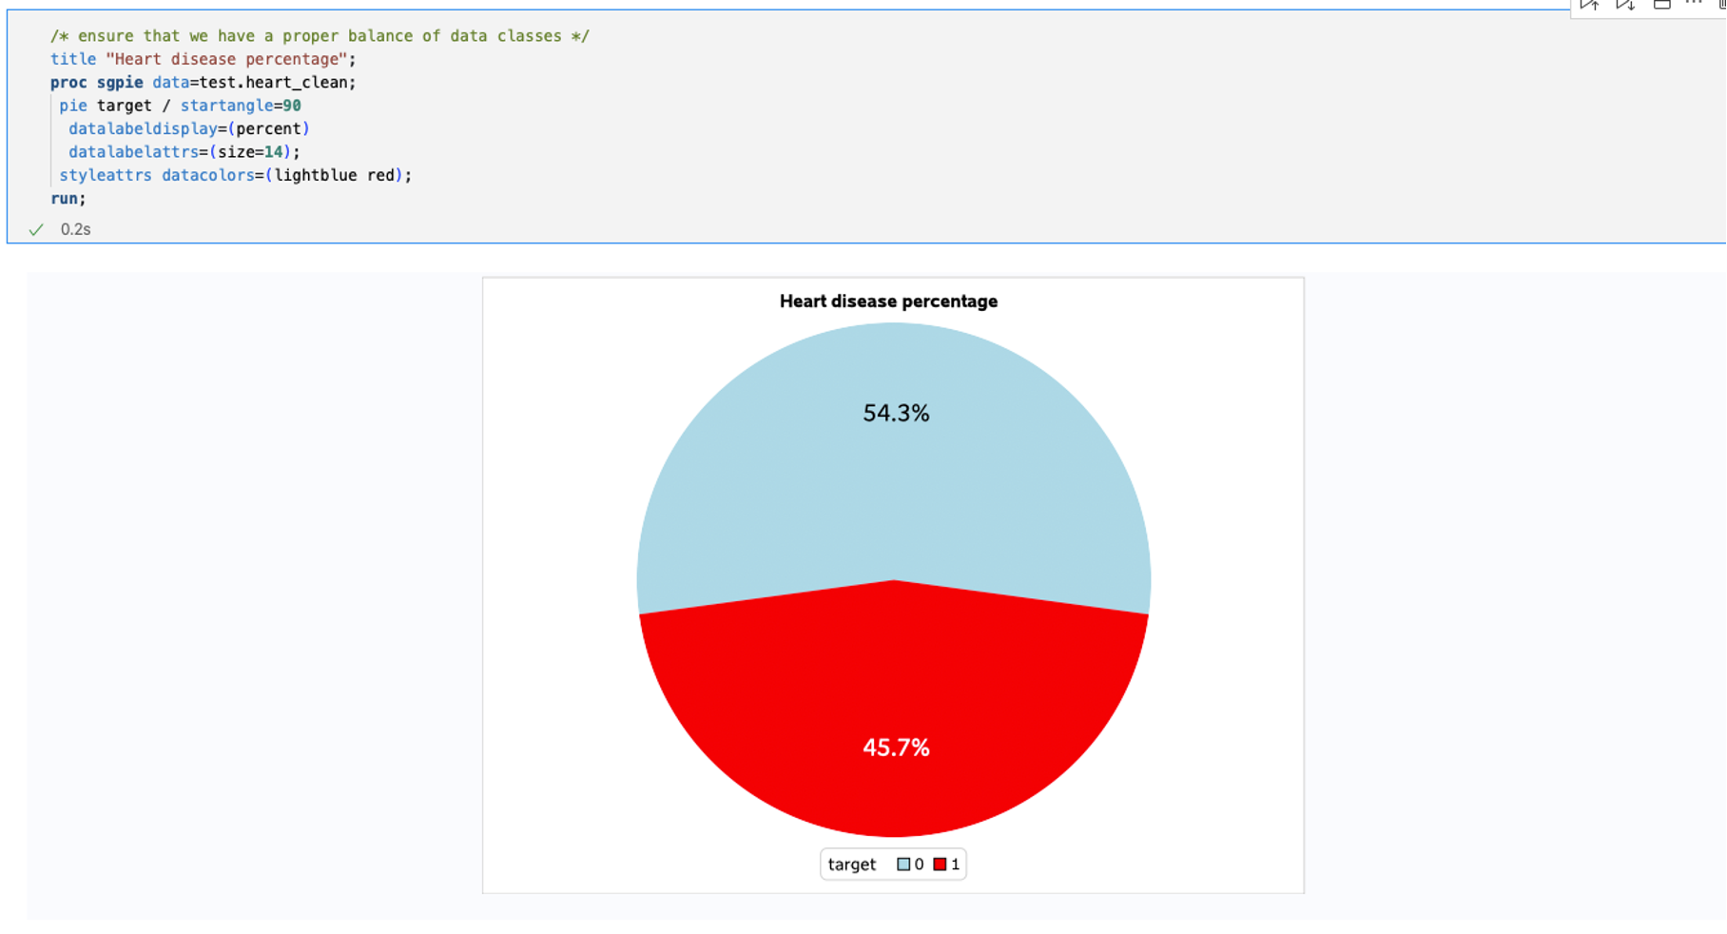Click the 45.7% data label
This screenshot has width=1727, height=934.
point(896,748)
